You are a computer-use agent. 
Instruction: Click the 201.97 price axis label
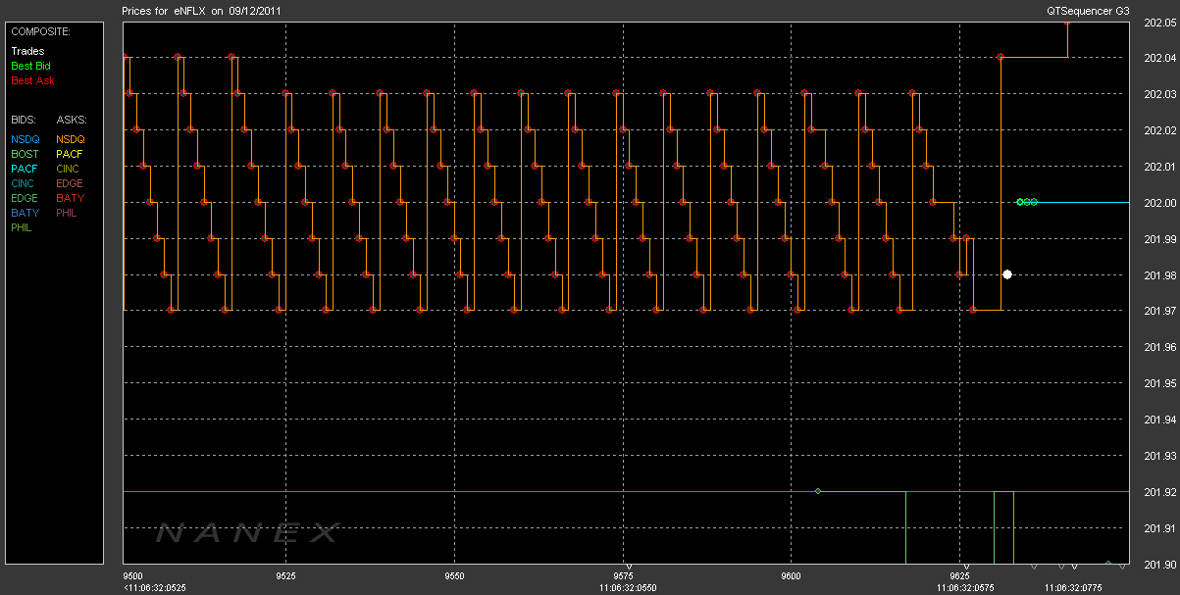(1159, 312)
